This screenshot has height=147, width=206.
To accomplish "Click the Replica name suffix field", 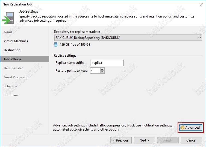I will pos(107,63).
